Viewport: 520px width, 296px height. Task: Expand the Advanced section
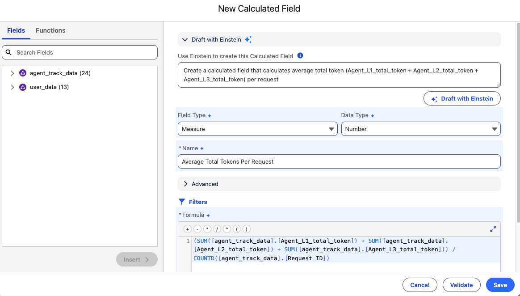tap(186, 184)
